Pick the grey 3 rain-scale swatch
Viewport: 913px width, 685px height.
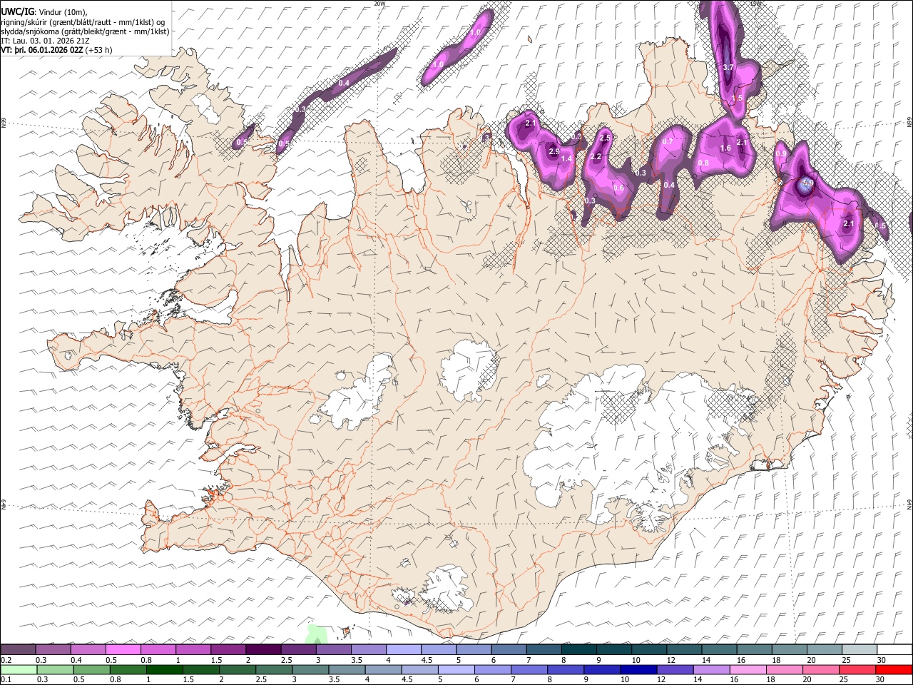(x=311, y=669)
